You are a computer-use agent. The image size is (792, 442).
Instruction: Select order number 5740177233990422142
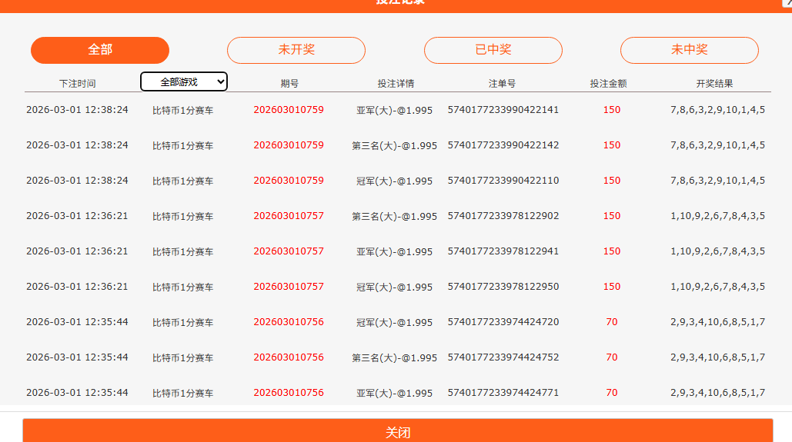[x=503, y=145]
